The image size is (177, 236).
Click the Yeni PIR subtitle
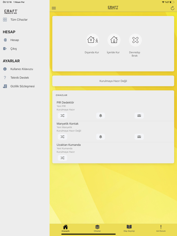pyautogui.click(x=61, y=106)
